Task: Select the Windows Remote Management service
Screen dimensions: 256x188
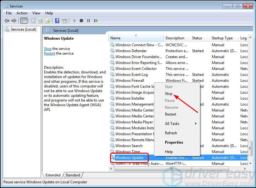Action: tap(134, 140)
